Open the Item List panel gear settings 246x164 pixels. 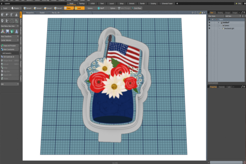pyautogui.click(x=244, y=13)
